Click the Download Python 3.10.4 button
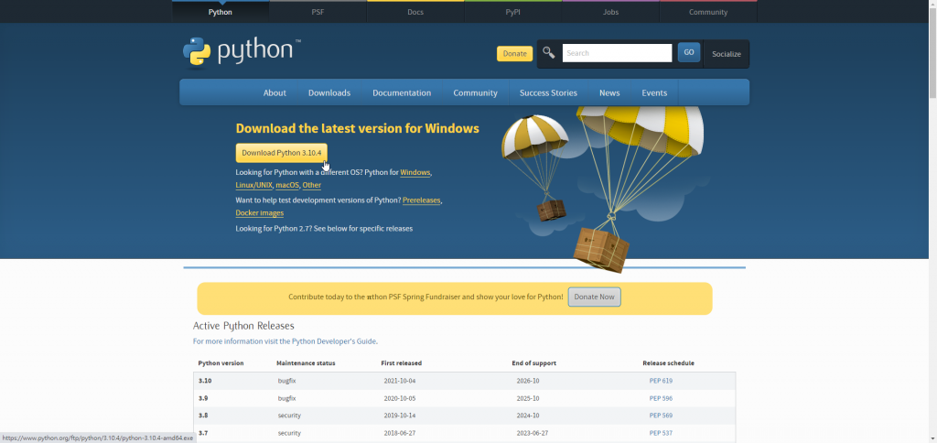This screenshot has height=443, width=937. pyautogui.click(x=281, y=153)
